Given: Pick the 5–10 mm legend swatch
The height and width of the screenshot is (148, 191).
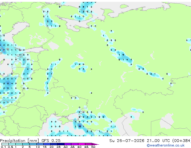Looking at the screenshot, I should pyautogui.click(x=33, y=144).
